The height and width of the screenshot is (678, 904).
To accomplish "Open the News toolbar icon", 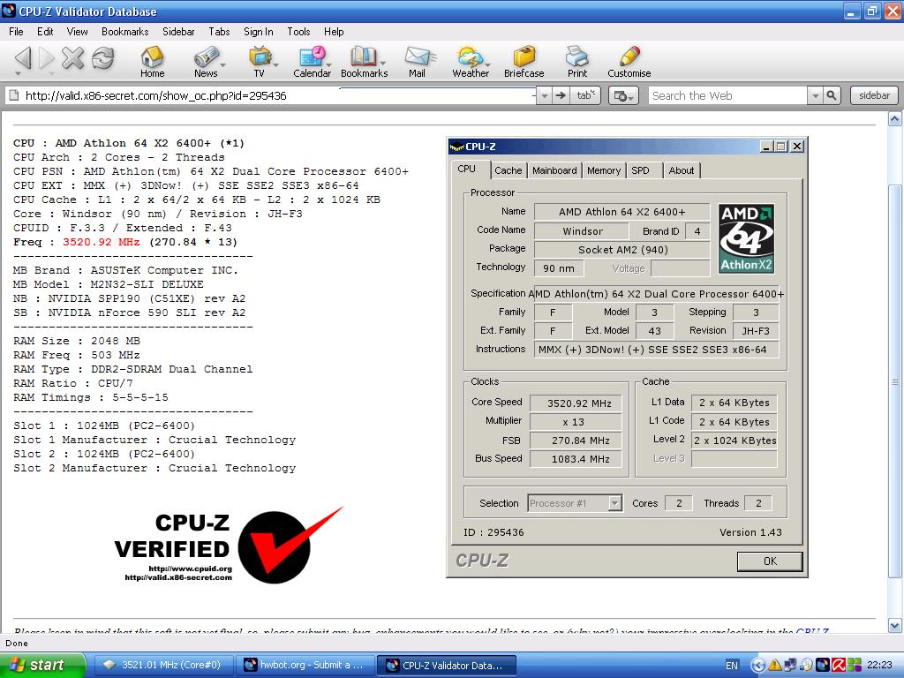I will coord(205,63).
